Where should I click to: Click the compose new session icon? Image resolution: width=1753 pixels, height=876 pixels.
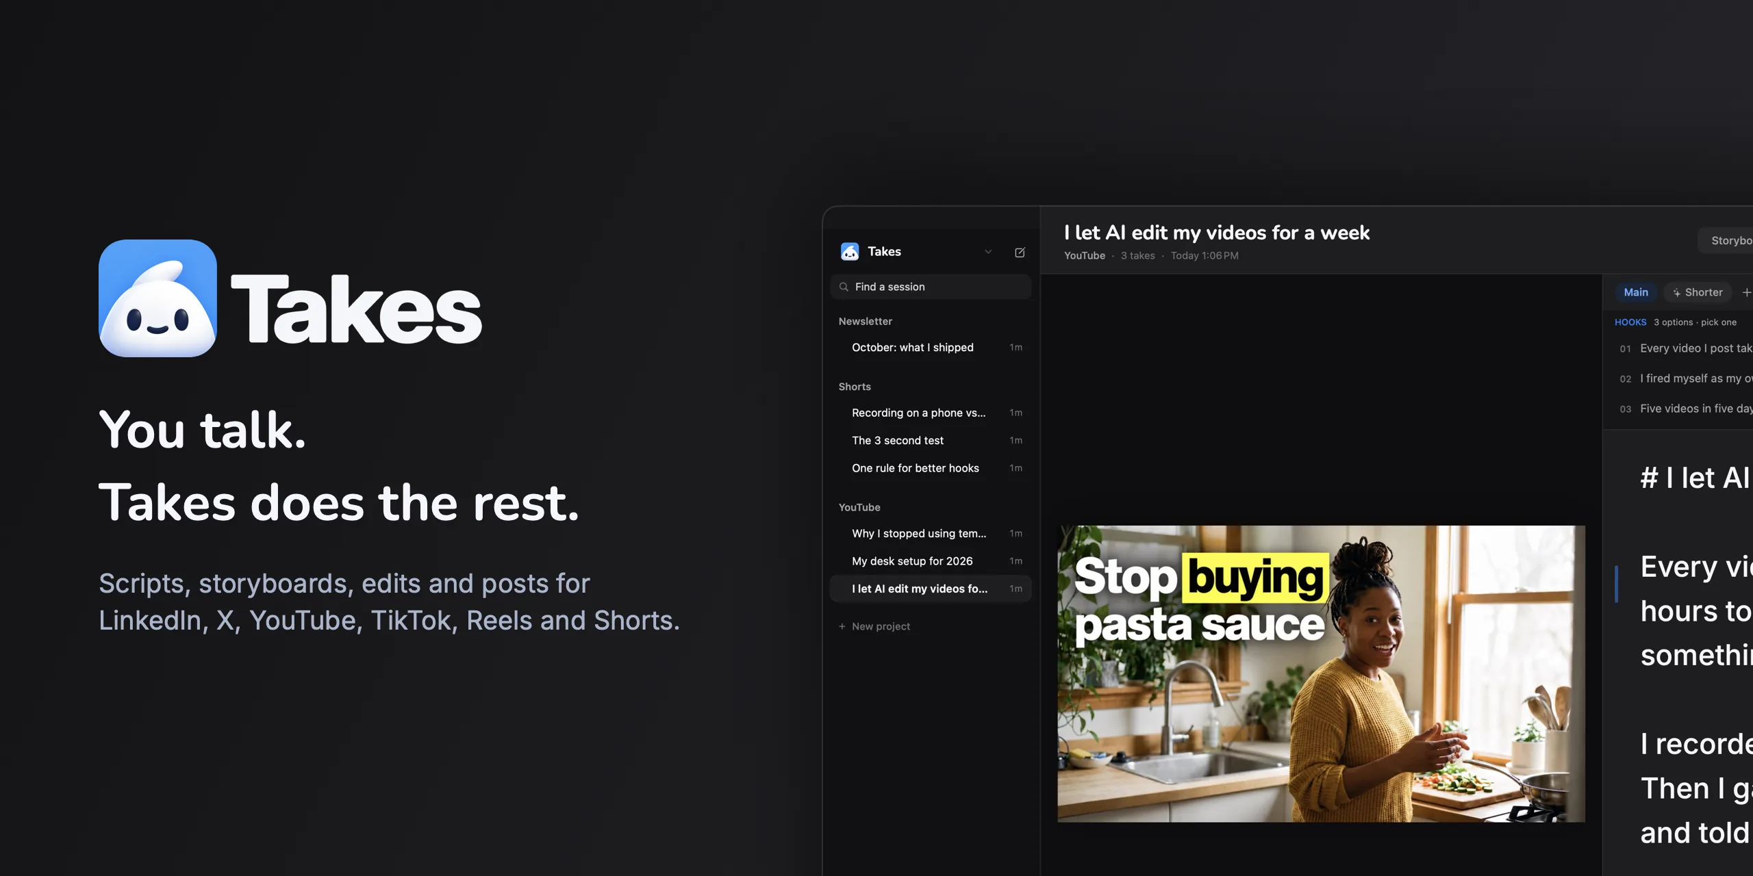(1020, 252)
